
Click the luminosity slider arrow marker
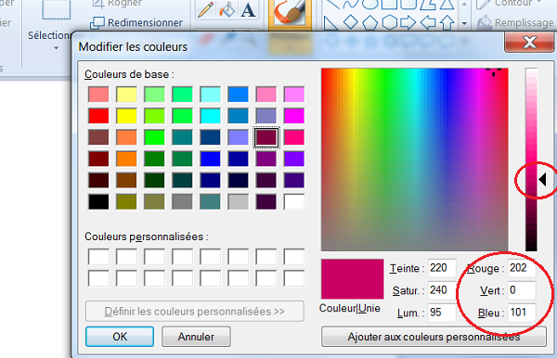pyautogui.click(x=542, y=179)
